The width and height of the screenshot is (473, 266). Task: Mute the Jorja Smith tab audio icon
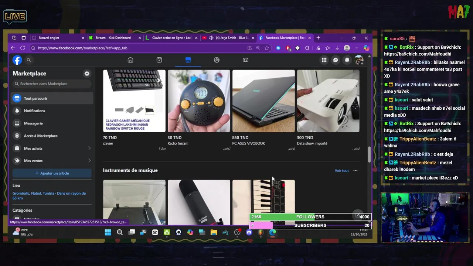coord(211,38)
